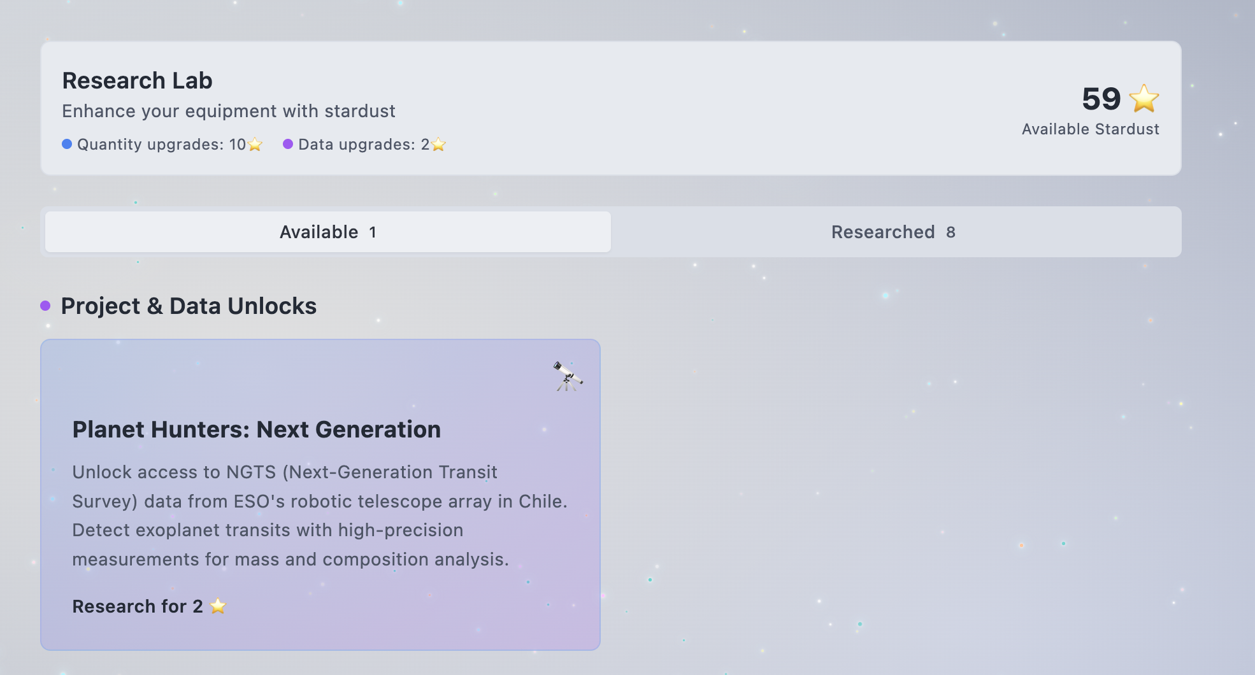Click the star in Research for 2
The width and height of the screenshot is (1255, 675).
click(x=218, y=606)
